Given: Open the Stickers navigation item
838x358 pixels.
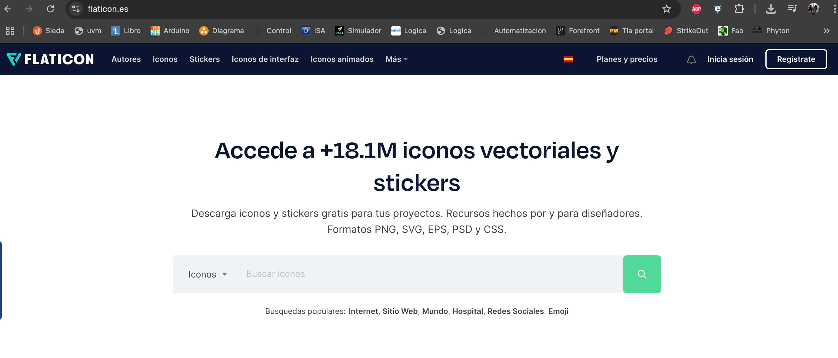Looking at the screenshot, I should (x=205, y=59).
